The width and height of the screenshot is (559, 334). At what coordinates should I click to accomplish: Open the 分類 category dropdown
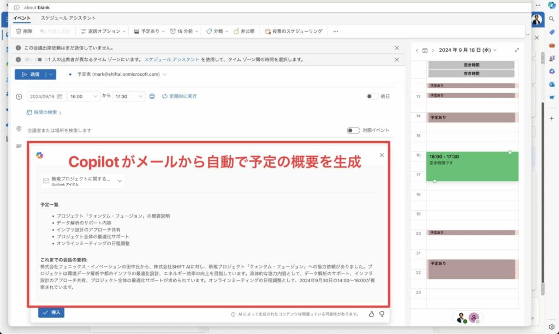click(217, 31)
